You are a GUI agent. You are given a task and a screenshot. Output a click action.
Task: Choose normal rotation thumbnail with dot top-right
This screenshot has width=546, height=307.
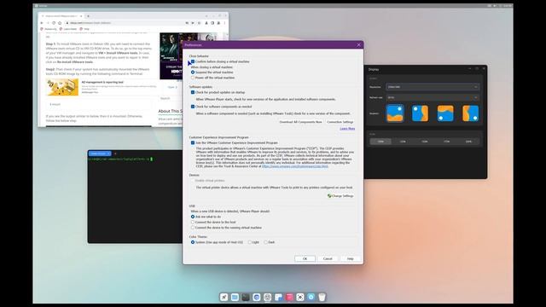click(395, 113)
